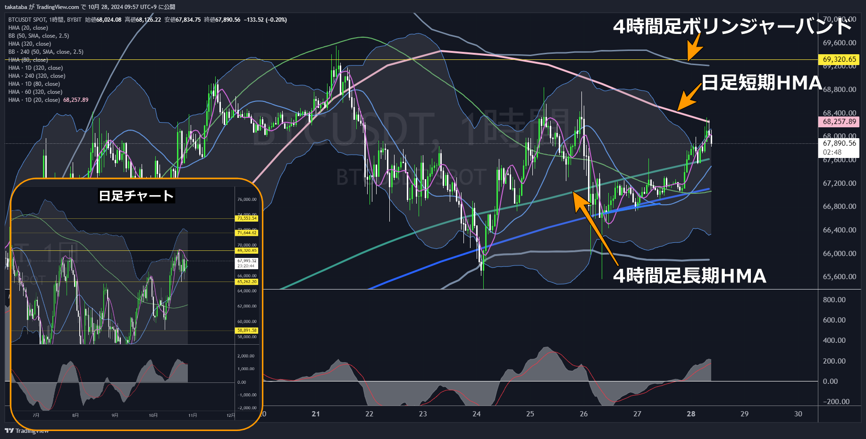Select the HMA · 60 (320, close) legend

(x=35, y=92)
